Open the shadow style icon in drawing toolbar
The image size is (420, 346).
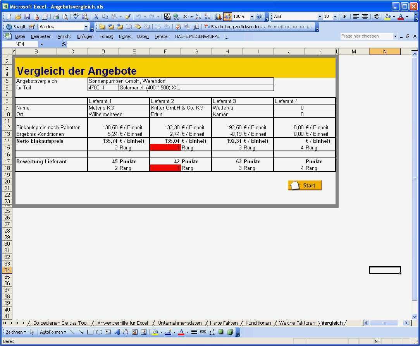[x=221, y=332]
